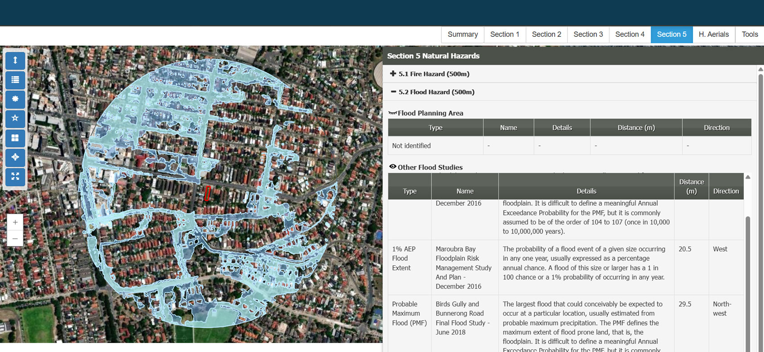Click the crosshair recenter map icon
Image resolution: width=764 pixels, height=352 pixels.
tap(15, 157)
